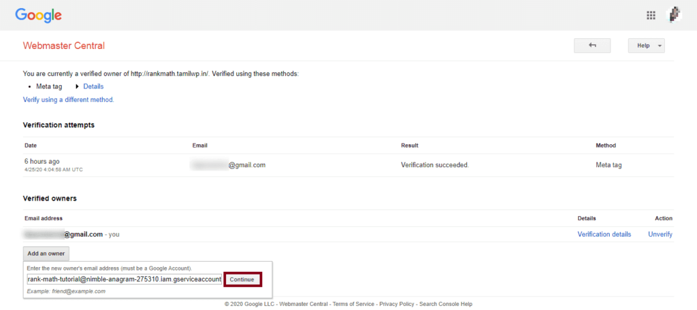Click Verify using a different method
The image size is (697, 310).
[69, 100]
